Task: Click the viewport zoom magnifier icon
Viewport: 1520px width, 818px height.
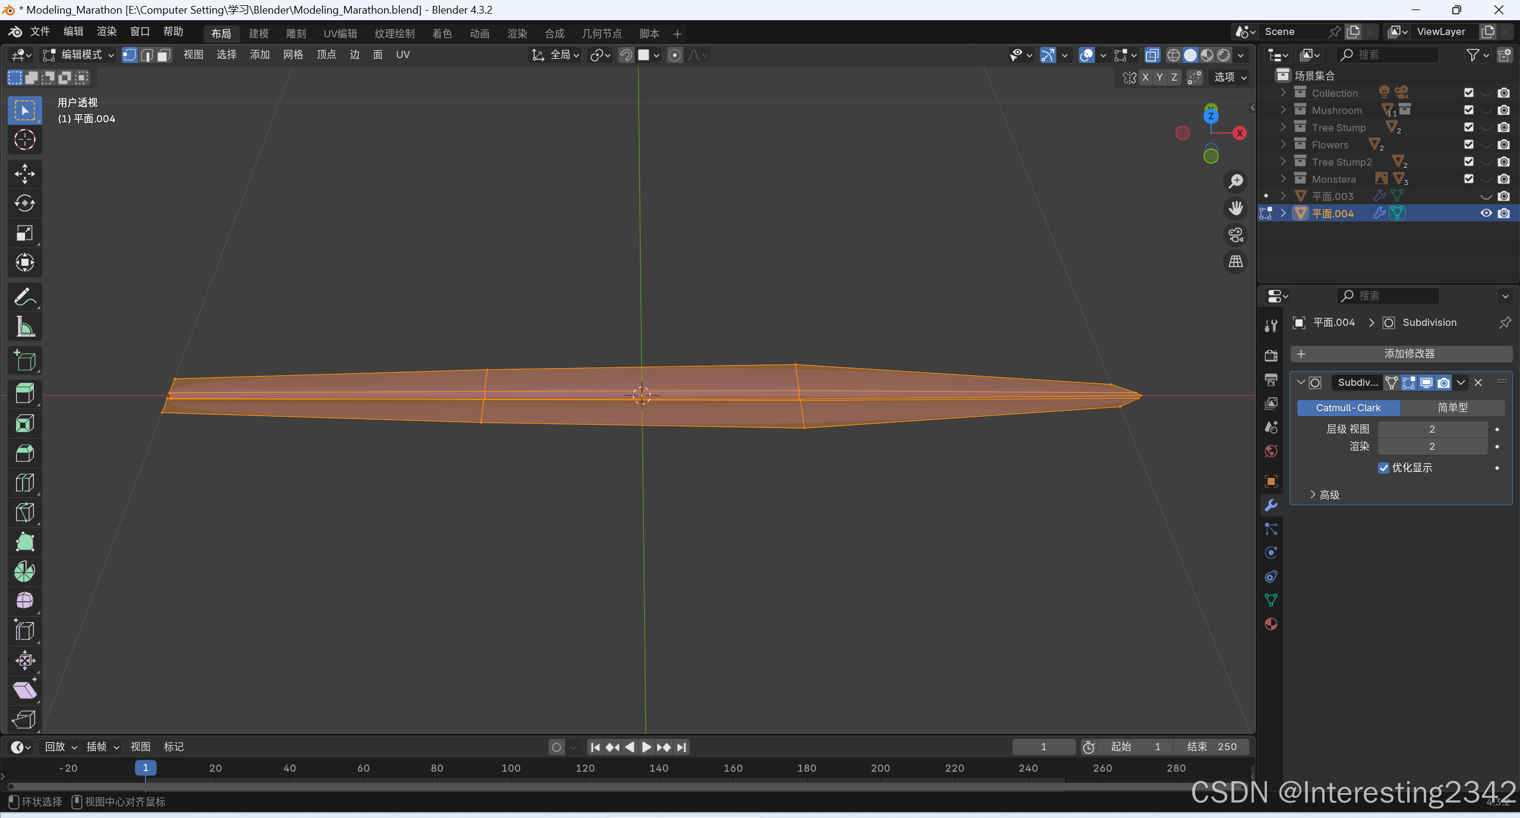Action: [x=1236, y=181]
